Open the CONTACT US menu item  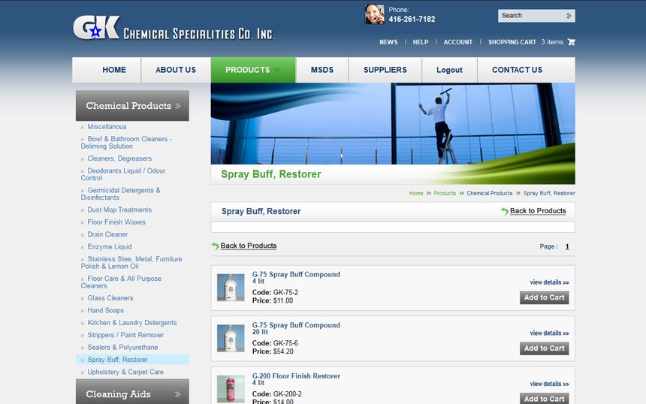tap(517, 70)
